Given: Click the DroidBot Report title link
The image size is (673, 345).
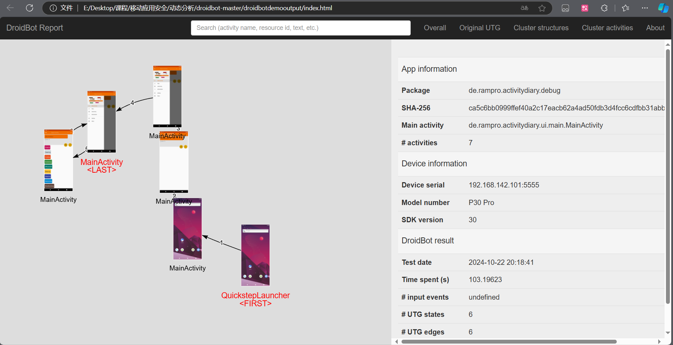Looking at the screenshot, I should point(34,28).
